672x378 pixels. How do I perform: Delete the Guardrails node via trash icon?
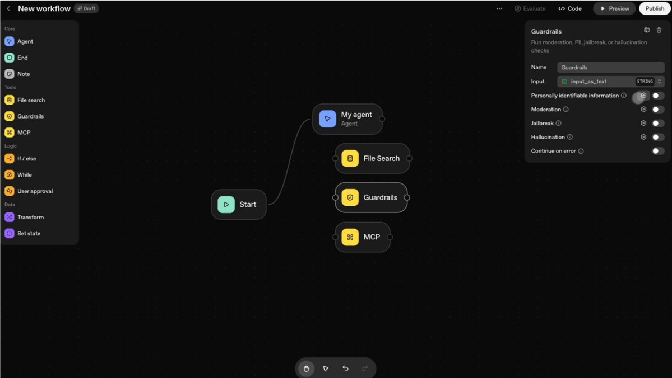659,30
